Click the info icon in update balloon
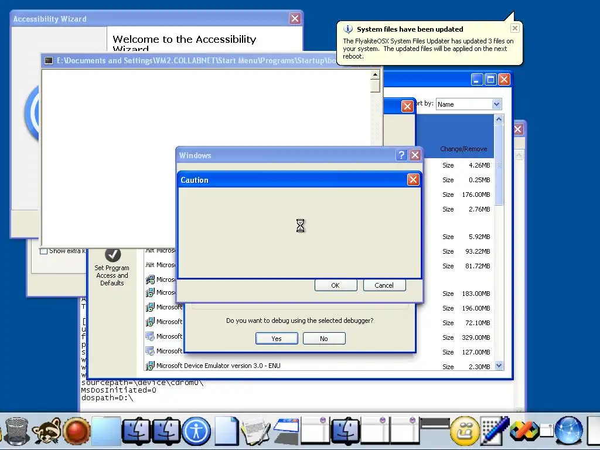600x450 pixels. [348, 29]
